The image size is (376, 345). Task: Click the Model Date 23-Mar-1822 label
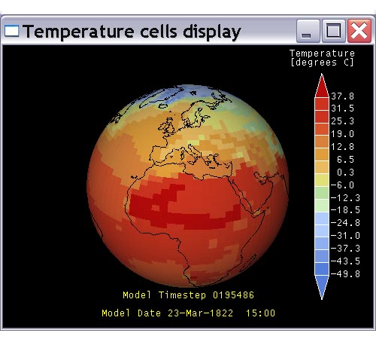click(168, 313)
